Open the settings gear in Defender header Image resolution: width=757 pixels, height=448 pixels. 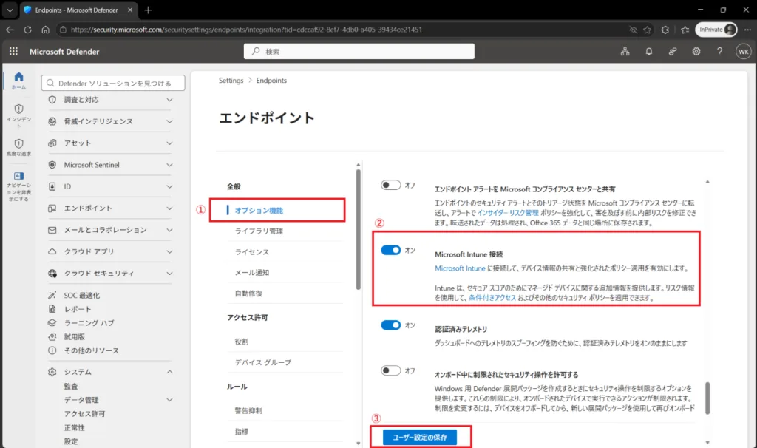[x=696, y=51]
